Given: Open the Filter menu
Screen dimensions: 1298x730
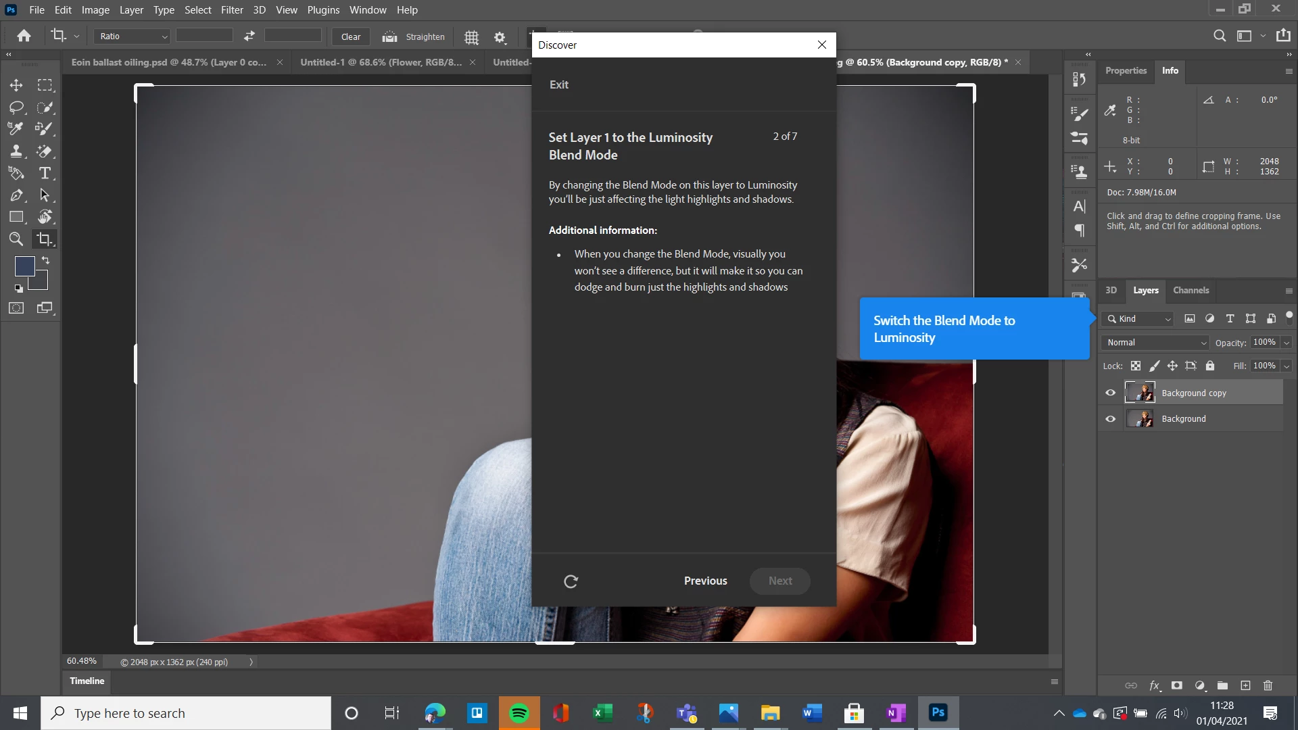Looking at the screenshot, I should [231, 10].
